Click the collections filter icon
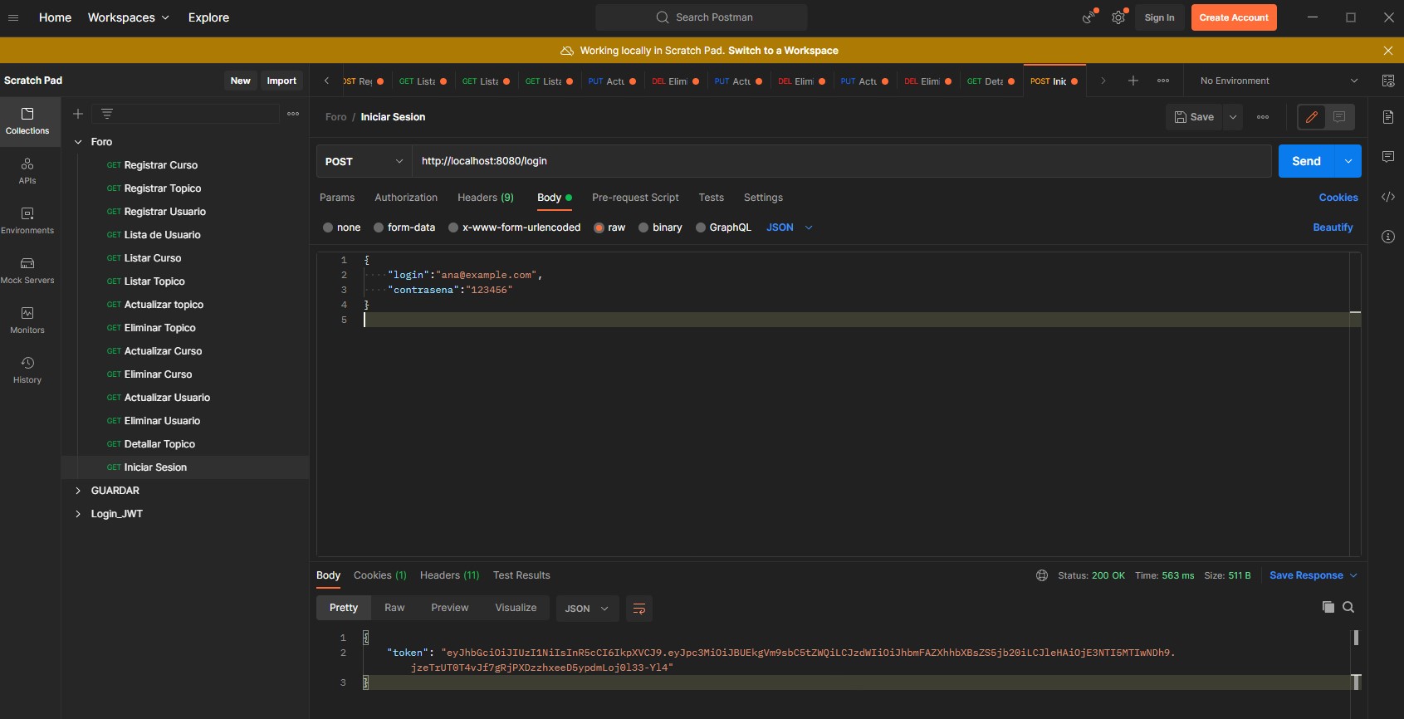This screenshot has width=1404, height=719. (107, 114)
